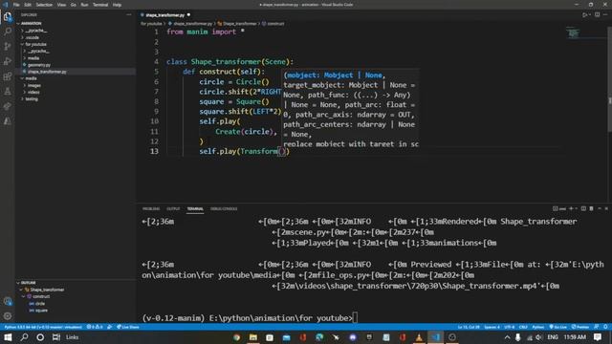Collapse the top-level media folder
The width and height of the screenshot is (612, 344).
pos(31,78)
